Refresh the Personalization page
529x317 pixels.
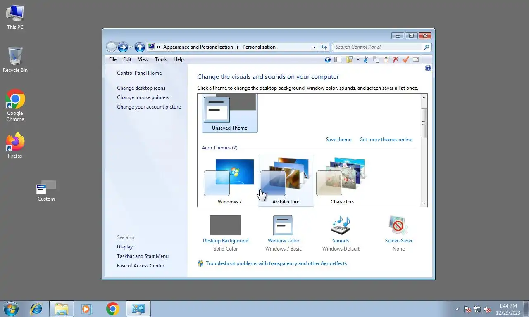(x=324, y=47)
